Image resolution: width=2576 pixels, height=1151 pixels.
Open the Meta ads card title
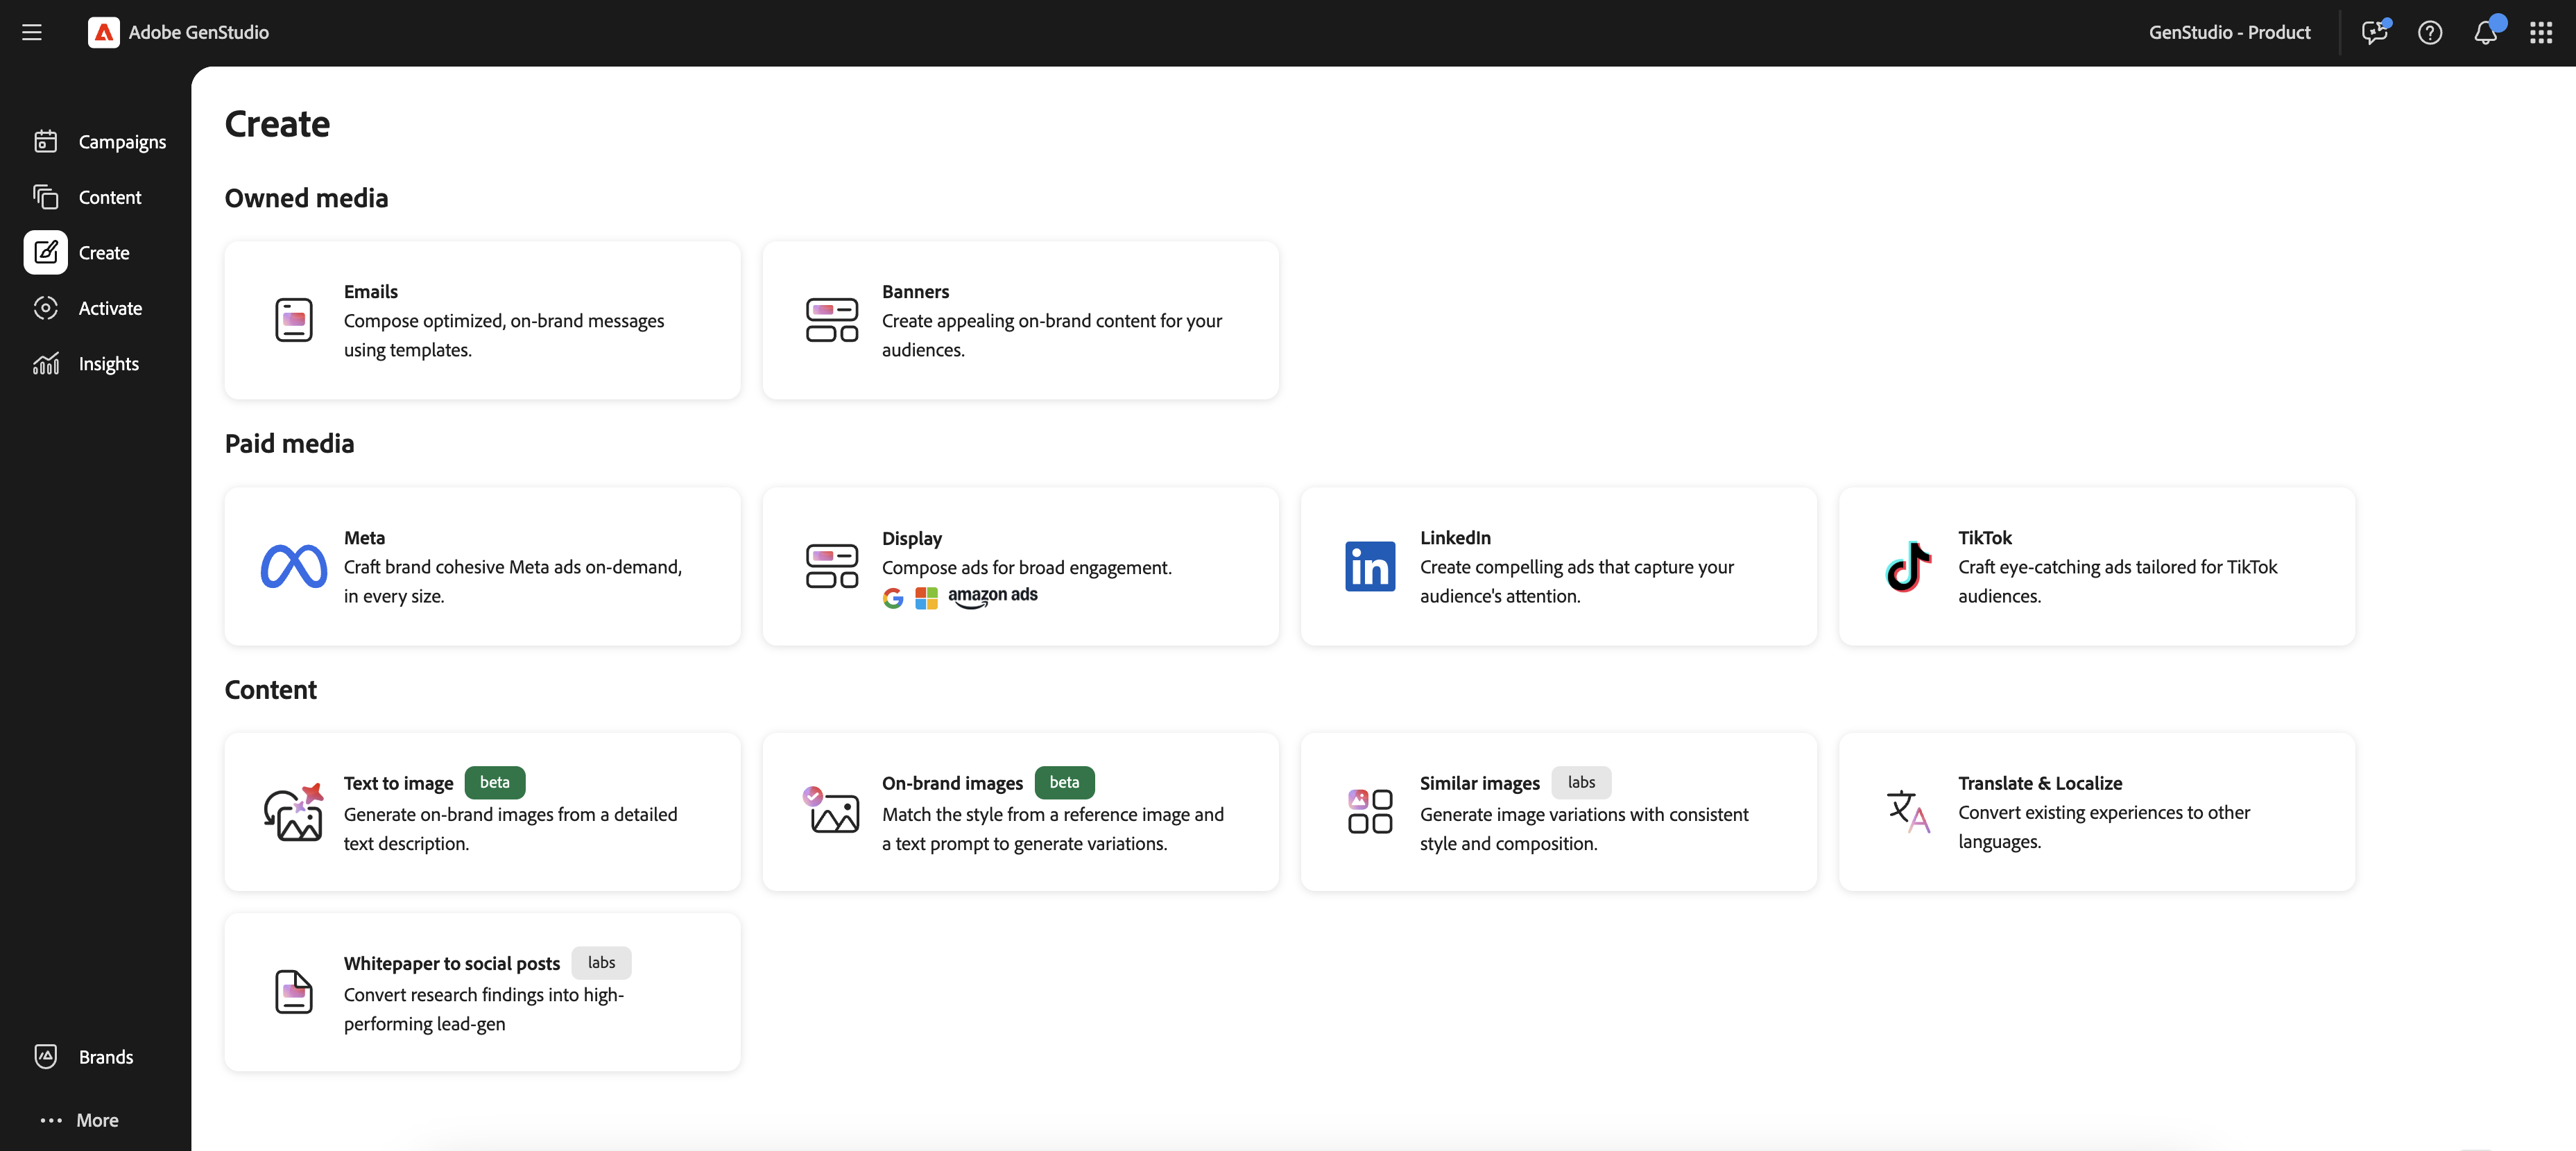[x=364, y=537]
